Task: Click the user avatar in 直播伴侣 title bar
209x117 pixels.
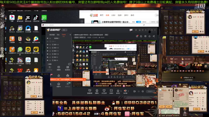Action: pos(131,30)
